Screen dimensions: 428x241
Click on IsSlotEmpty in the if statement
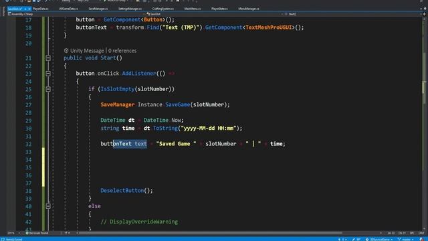[118, 89]
